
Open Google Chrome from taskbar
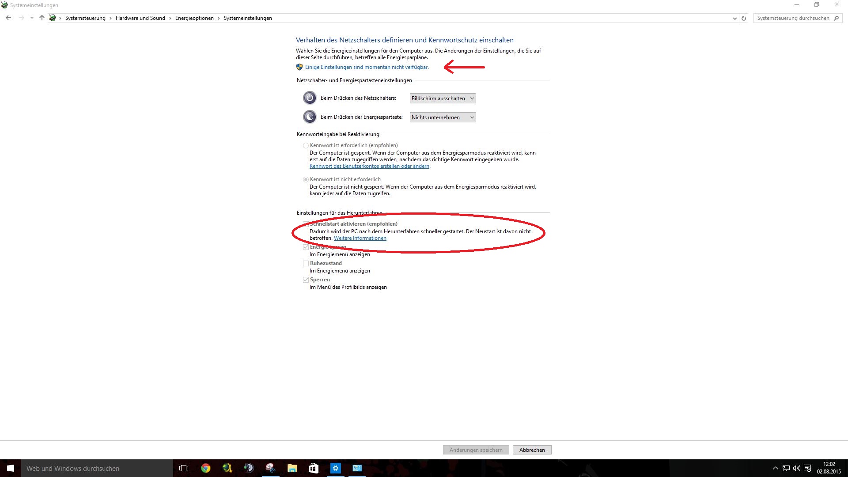pyautogui.click(x=205, y=468)
